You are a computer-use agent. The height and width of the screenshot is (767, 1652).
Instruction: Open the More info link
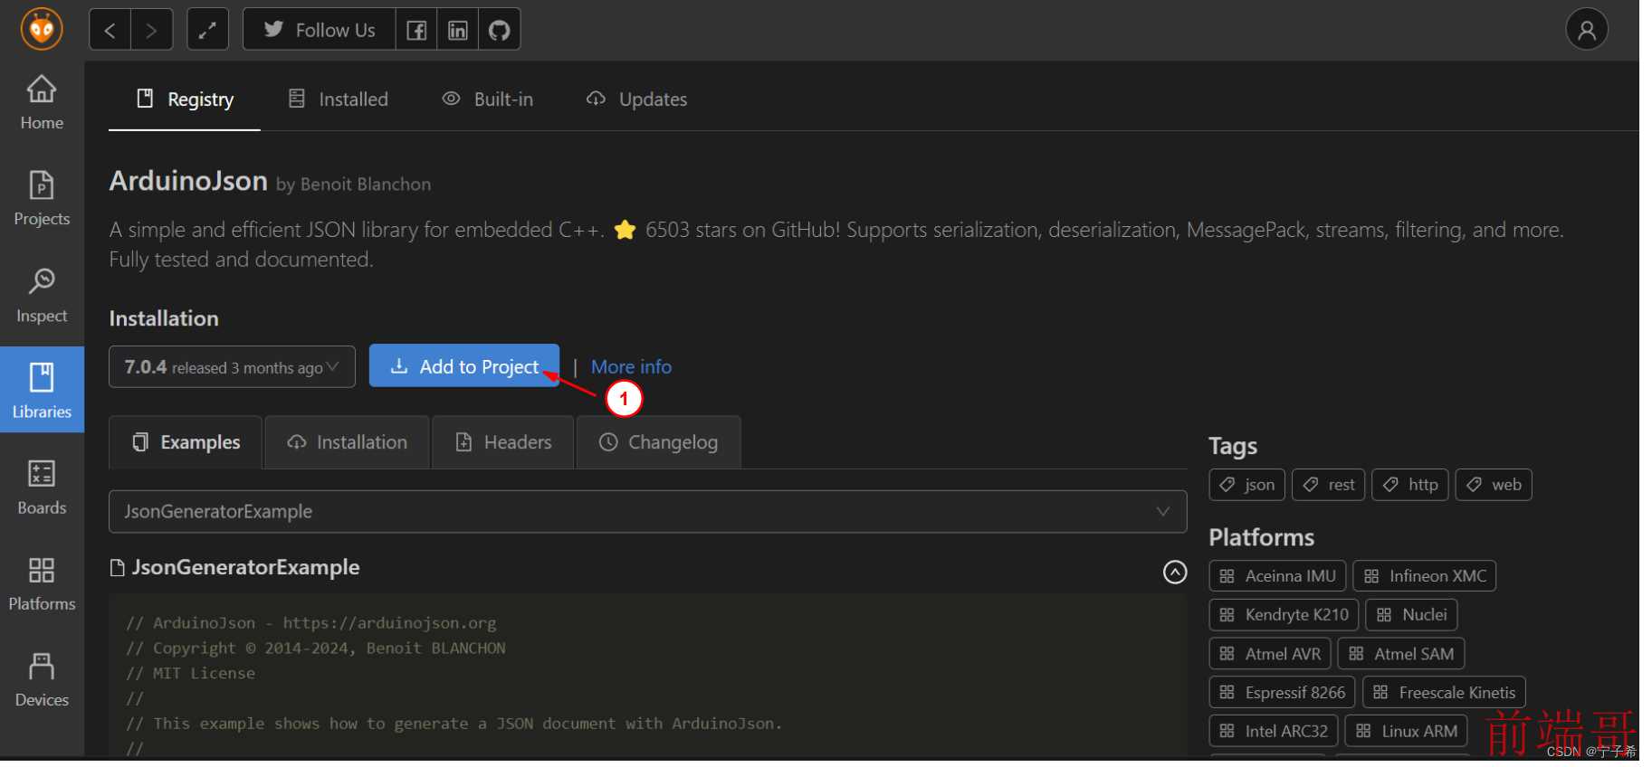click(631, 367)
